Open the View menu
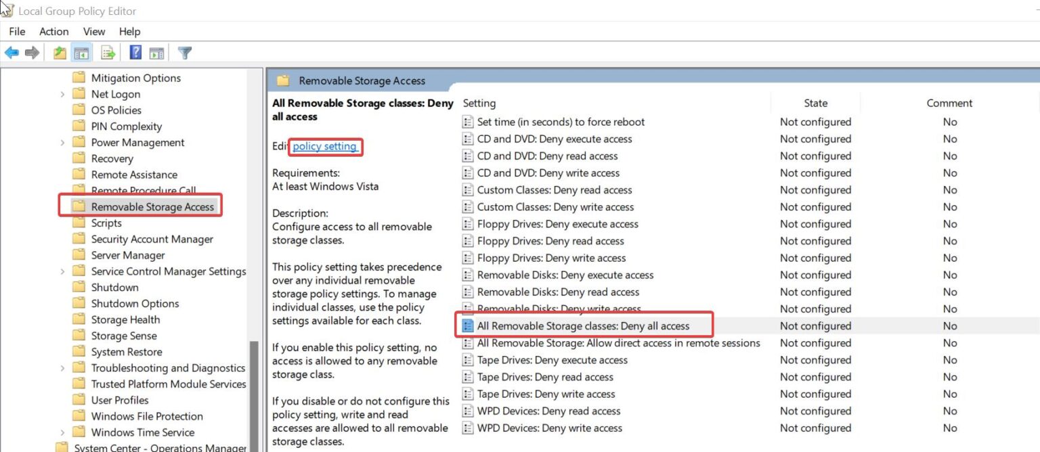Image resolution: width=1040 pixels, height=452 pixels. [x=94, y=31]
